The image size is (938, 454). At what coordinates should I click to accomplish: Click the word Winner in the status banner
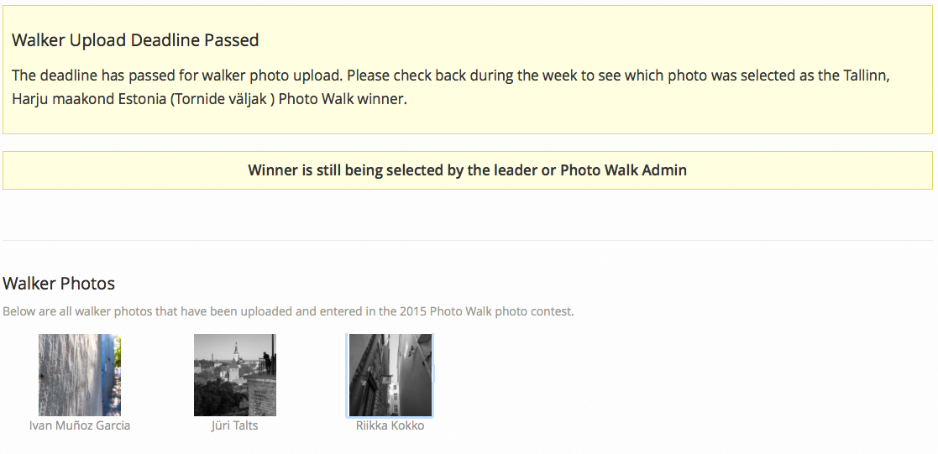tap(272, 170)
